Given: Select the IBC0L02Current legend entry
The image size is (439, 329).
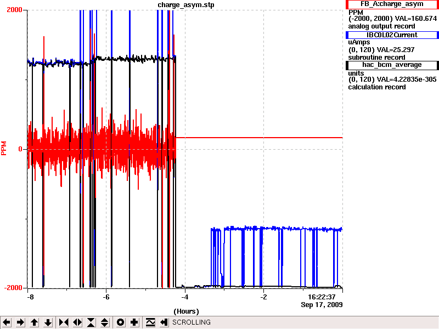Looking at the screenshot, I should (392, 35).
